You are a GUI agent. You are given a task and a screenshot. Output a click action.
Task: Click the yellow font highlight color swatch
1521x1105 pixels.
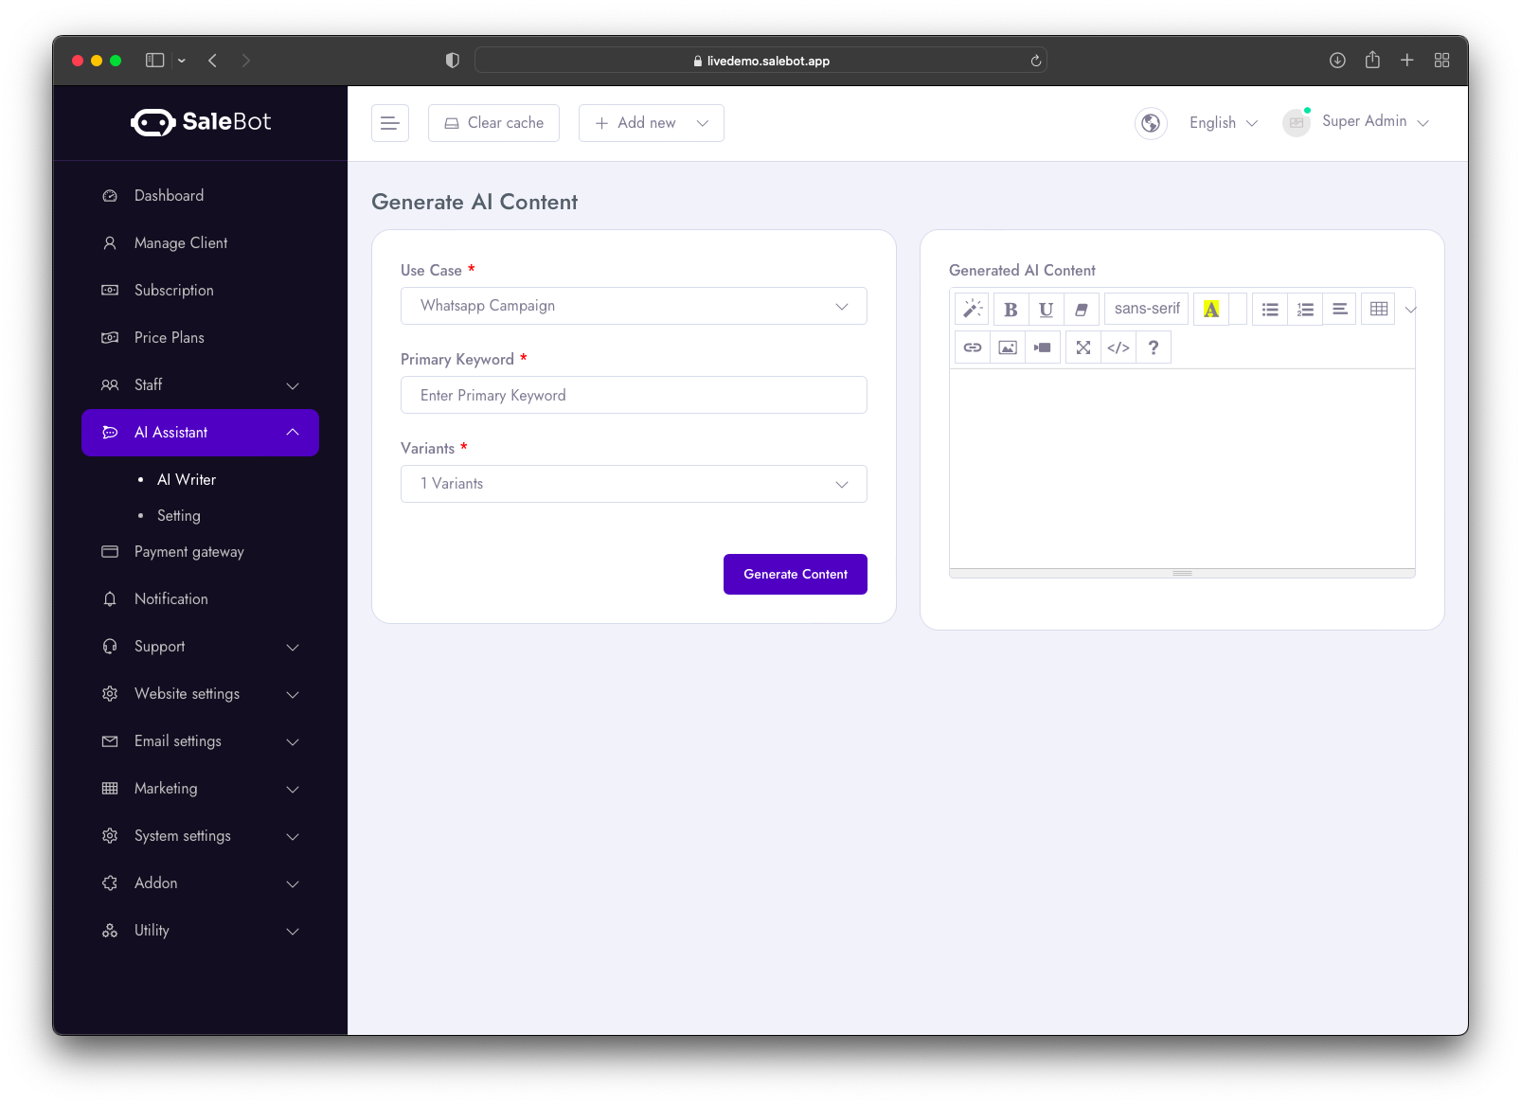coord(1211,310)
